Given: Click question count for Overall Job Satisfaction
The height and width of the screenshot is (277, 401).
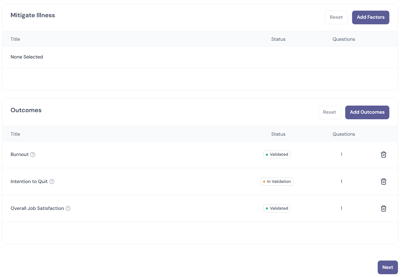Looking at the screenshot, I should tap(341, 208).
